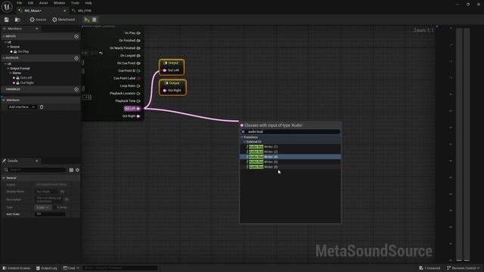The width and height of the screenshot is (484, 272).
Task: Stop MetaSound playback
Action: [95, 20]
